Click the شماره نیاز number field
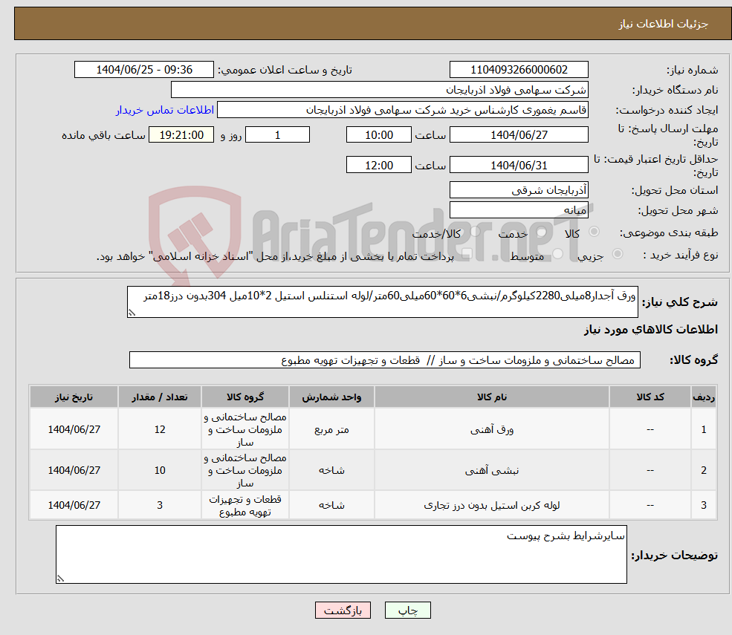This screenshot has width=732, height=635. point(520,69)
